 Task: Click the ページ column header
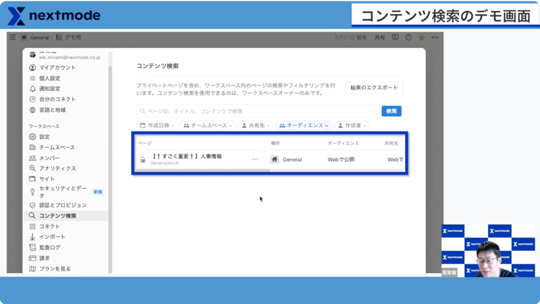coord(145,143)
